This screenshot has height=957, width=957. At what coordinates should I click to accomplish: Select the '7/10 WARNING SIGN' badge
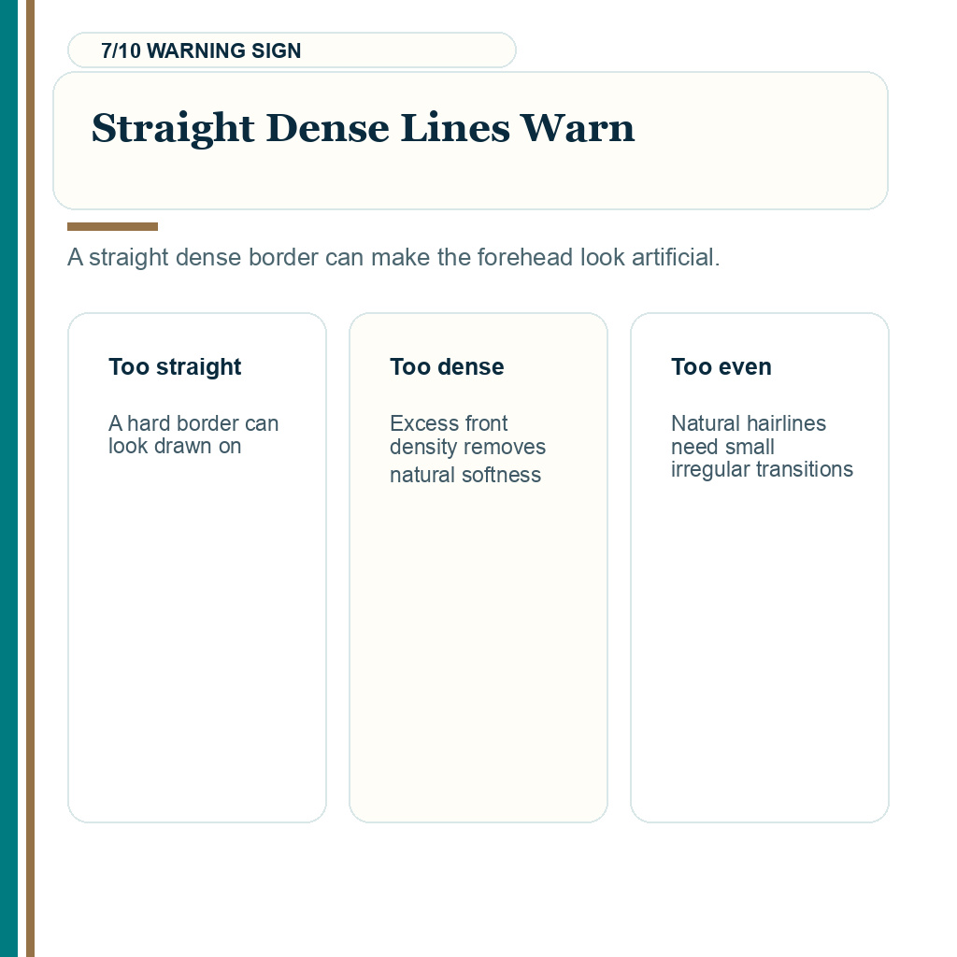(292, 50)
